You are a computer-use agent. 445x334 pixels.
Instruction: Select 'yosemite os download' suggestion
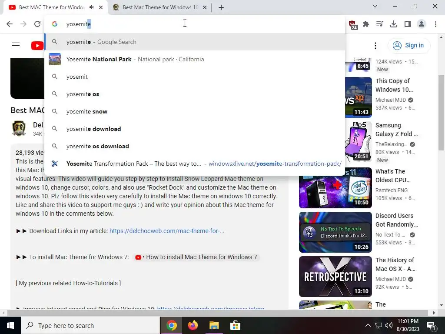pyautogui.click(x=195, y=146)
